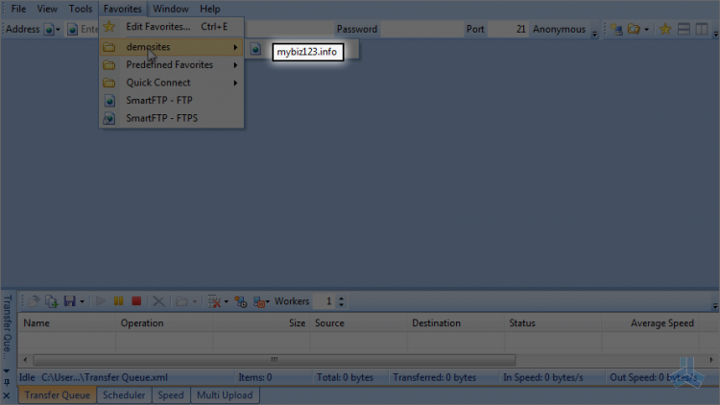Click the add item to queue icon
Viewport: 720px width, 405px height.
(x=52, y=301)
